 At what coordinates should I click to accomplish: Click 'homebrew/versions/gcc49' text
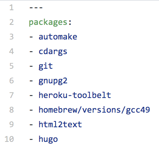(x=94, y=110)
